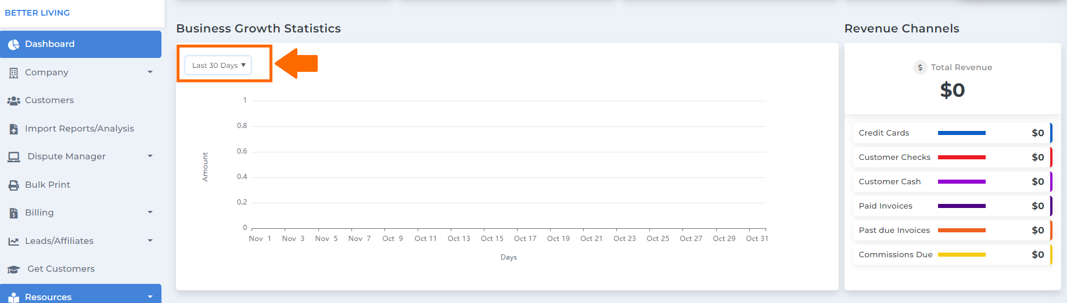This screenshot has height=303, width=1067.
Task: Select the Past due Invoices revenue row
Action: [952, 231]
